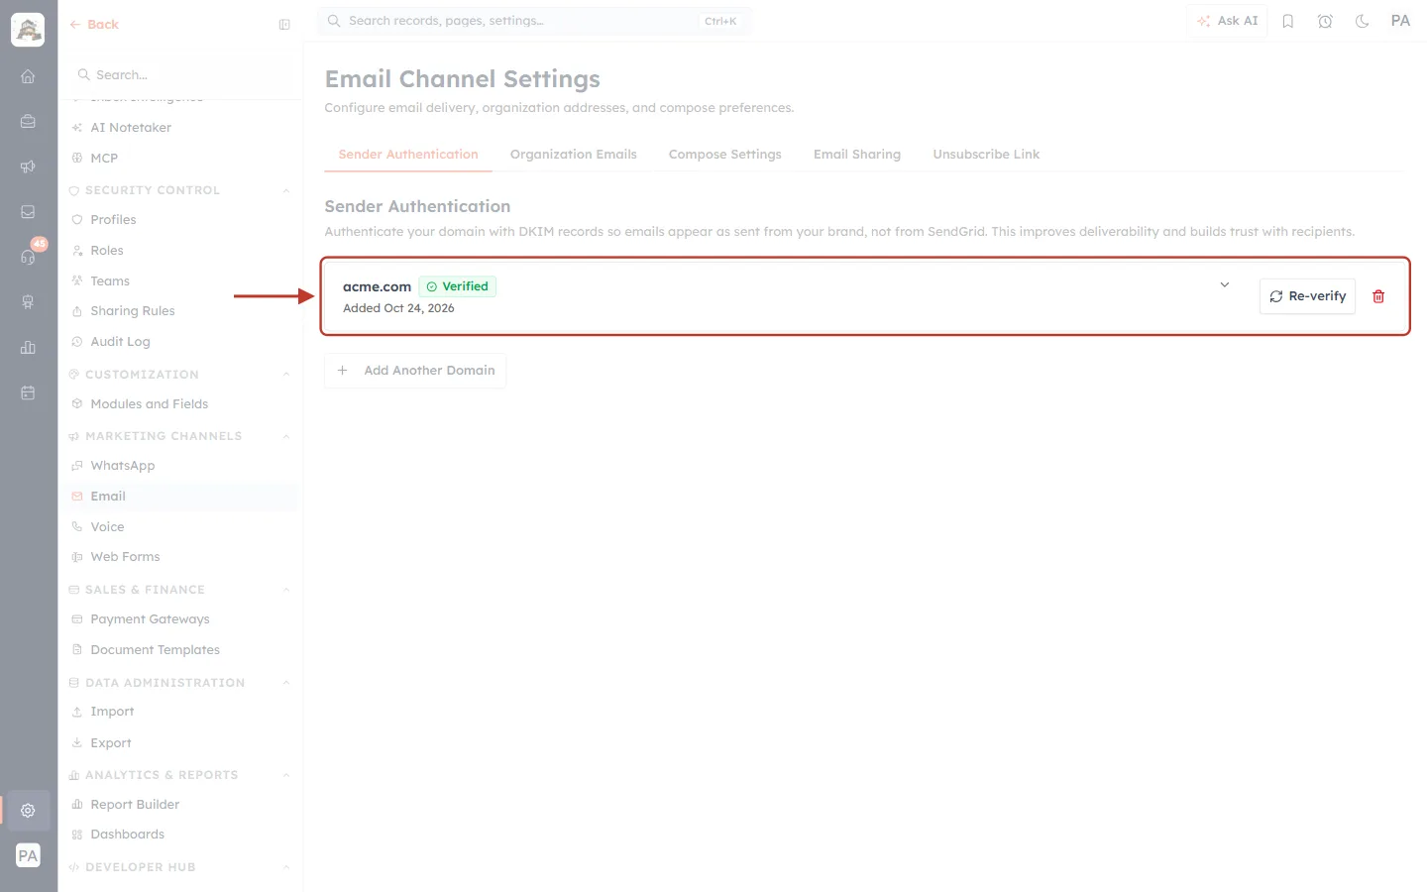Open the megaphone marketing icon in left rail
1427x892 pixels.
pyautogui.click(x=28, y=167)
